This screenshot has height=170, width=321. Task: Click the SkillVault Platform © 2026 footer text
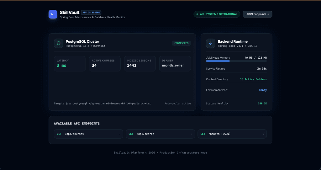point(160,152)
